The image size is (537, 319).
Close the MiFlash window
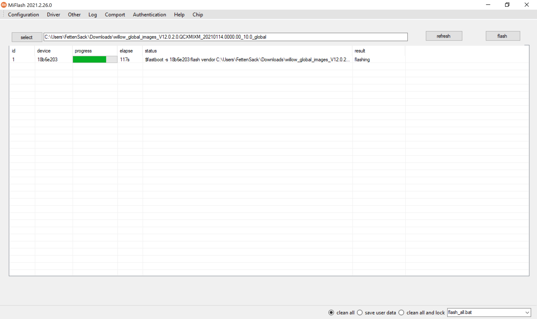(x=527, y=5)
